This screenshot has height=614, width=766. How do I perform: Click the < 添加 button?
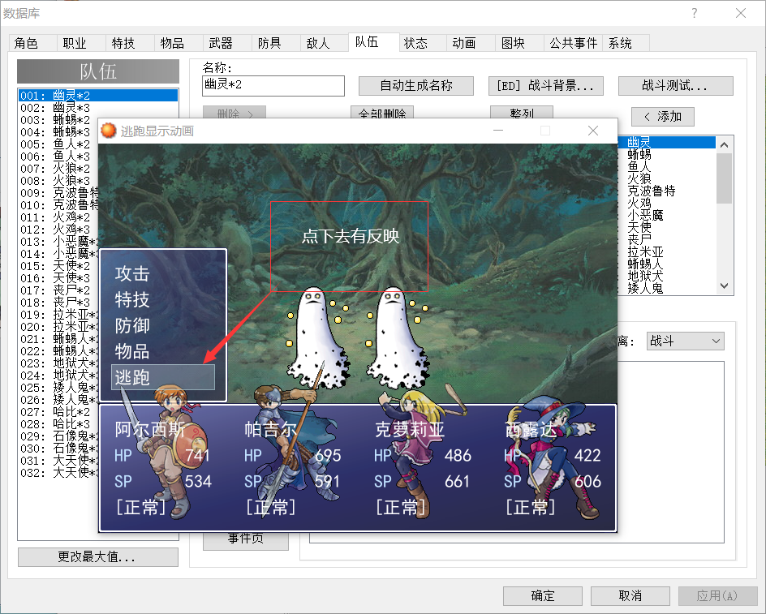(x=663, y=116)
